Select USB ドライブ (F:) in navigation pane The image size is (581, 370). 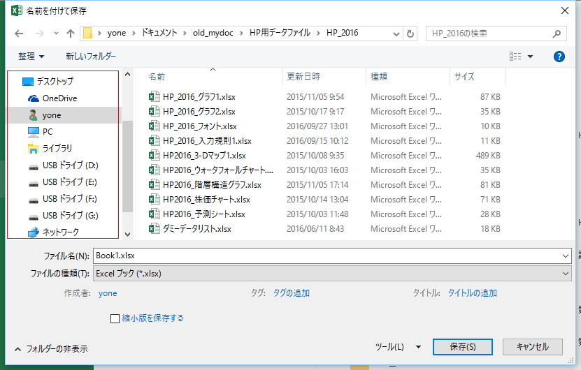click(x=63, y=199)
